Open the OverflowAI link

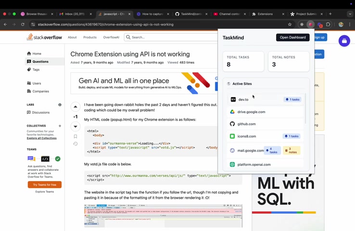coord(111,37)
